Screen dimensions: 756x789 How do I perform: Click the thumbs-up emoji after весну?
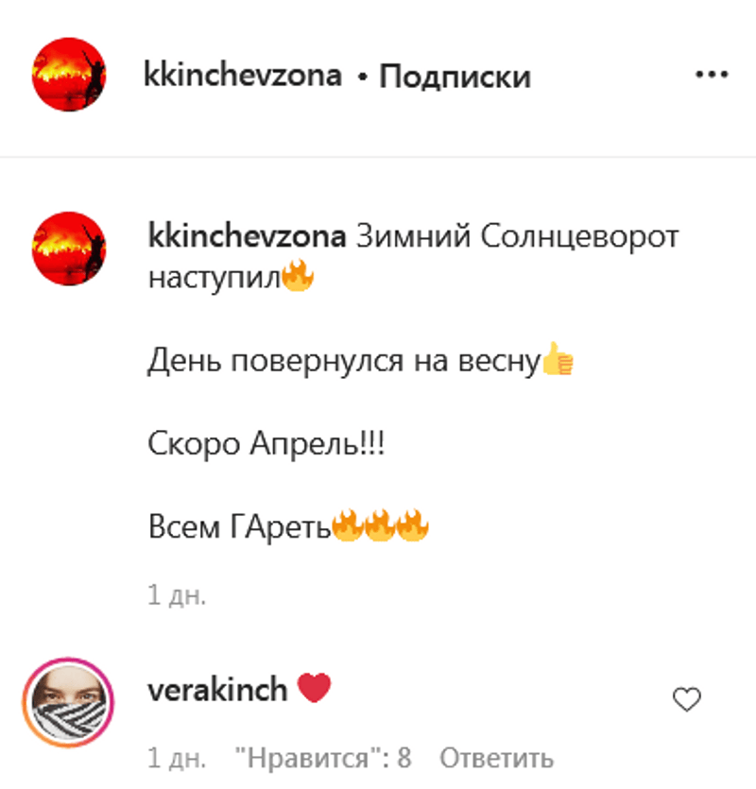(x=558, y=359)
